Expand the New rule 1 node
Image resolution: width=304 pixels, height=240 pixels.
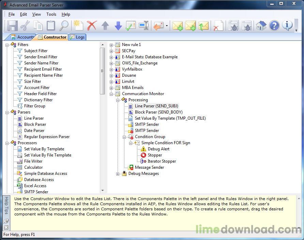point(111,45)
